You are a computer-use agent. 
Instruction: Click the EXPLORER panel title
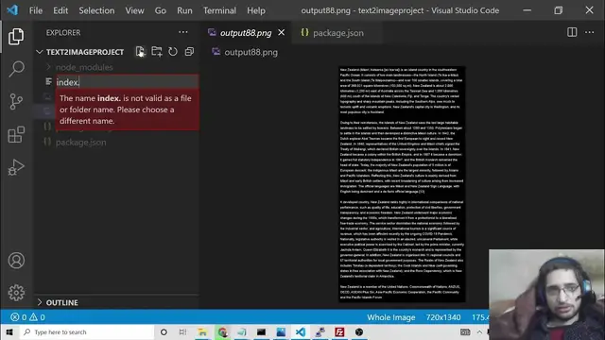[x=63, y=33]
